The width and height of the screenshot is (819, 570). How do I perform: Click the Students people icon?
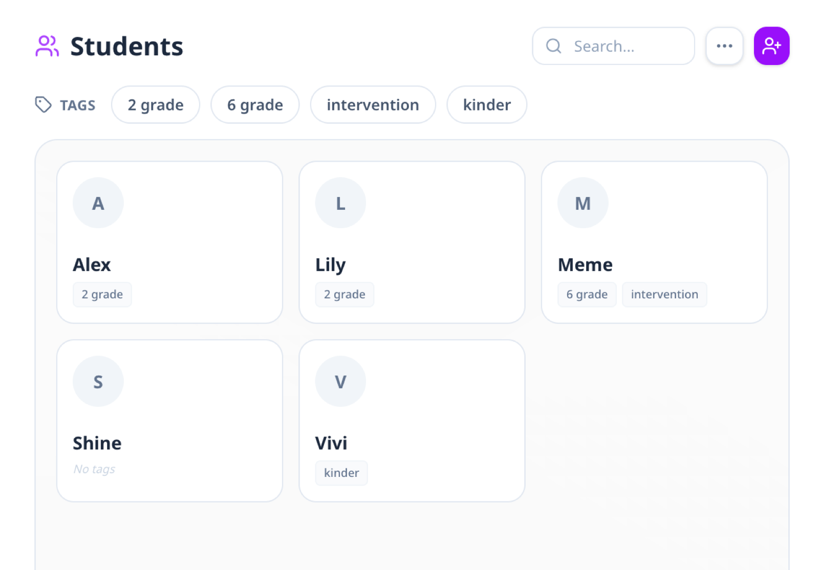coord(47,46)
